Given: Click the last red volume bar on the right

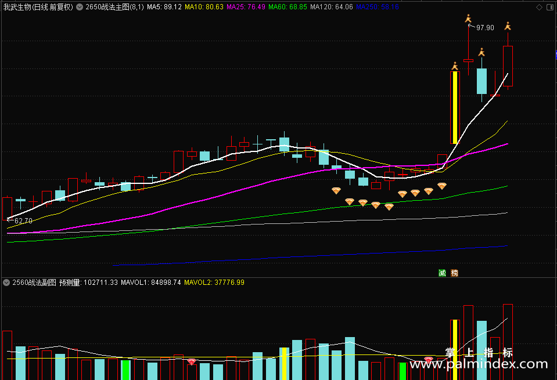Looking at the screenshot, I should point(508,342).
